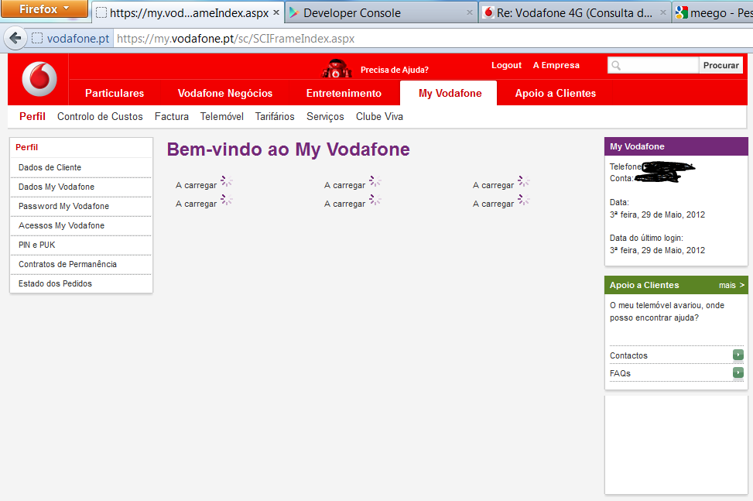Click the magnifier icon in search box
The width and height of the screenshot is (753, 501).
click(617, 66)
